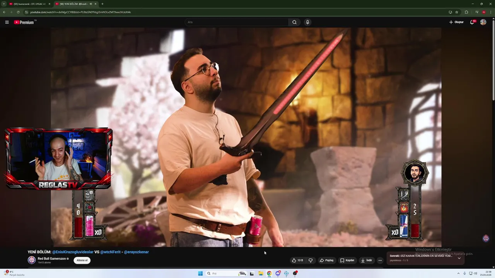Open the clock showing 22:38
This screenshot has height=278, width=495.
pyautogui.click(x=485, y=273)
